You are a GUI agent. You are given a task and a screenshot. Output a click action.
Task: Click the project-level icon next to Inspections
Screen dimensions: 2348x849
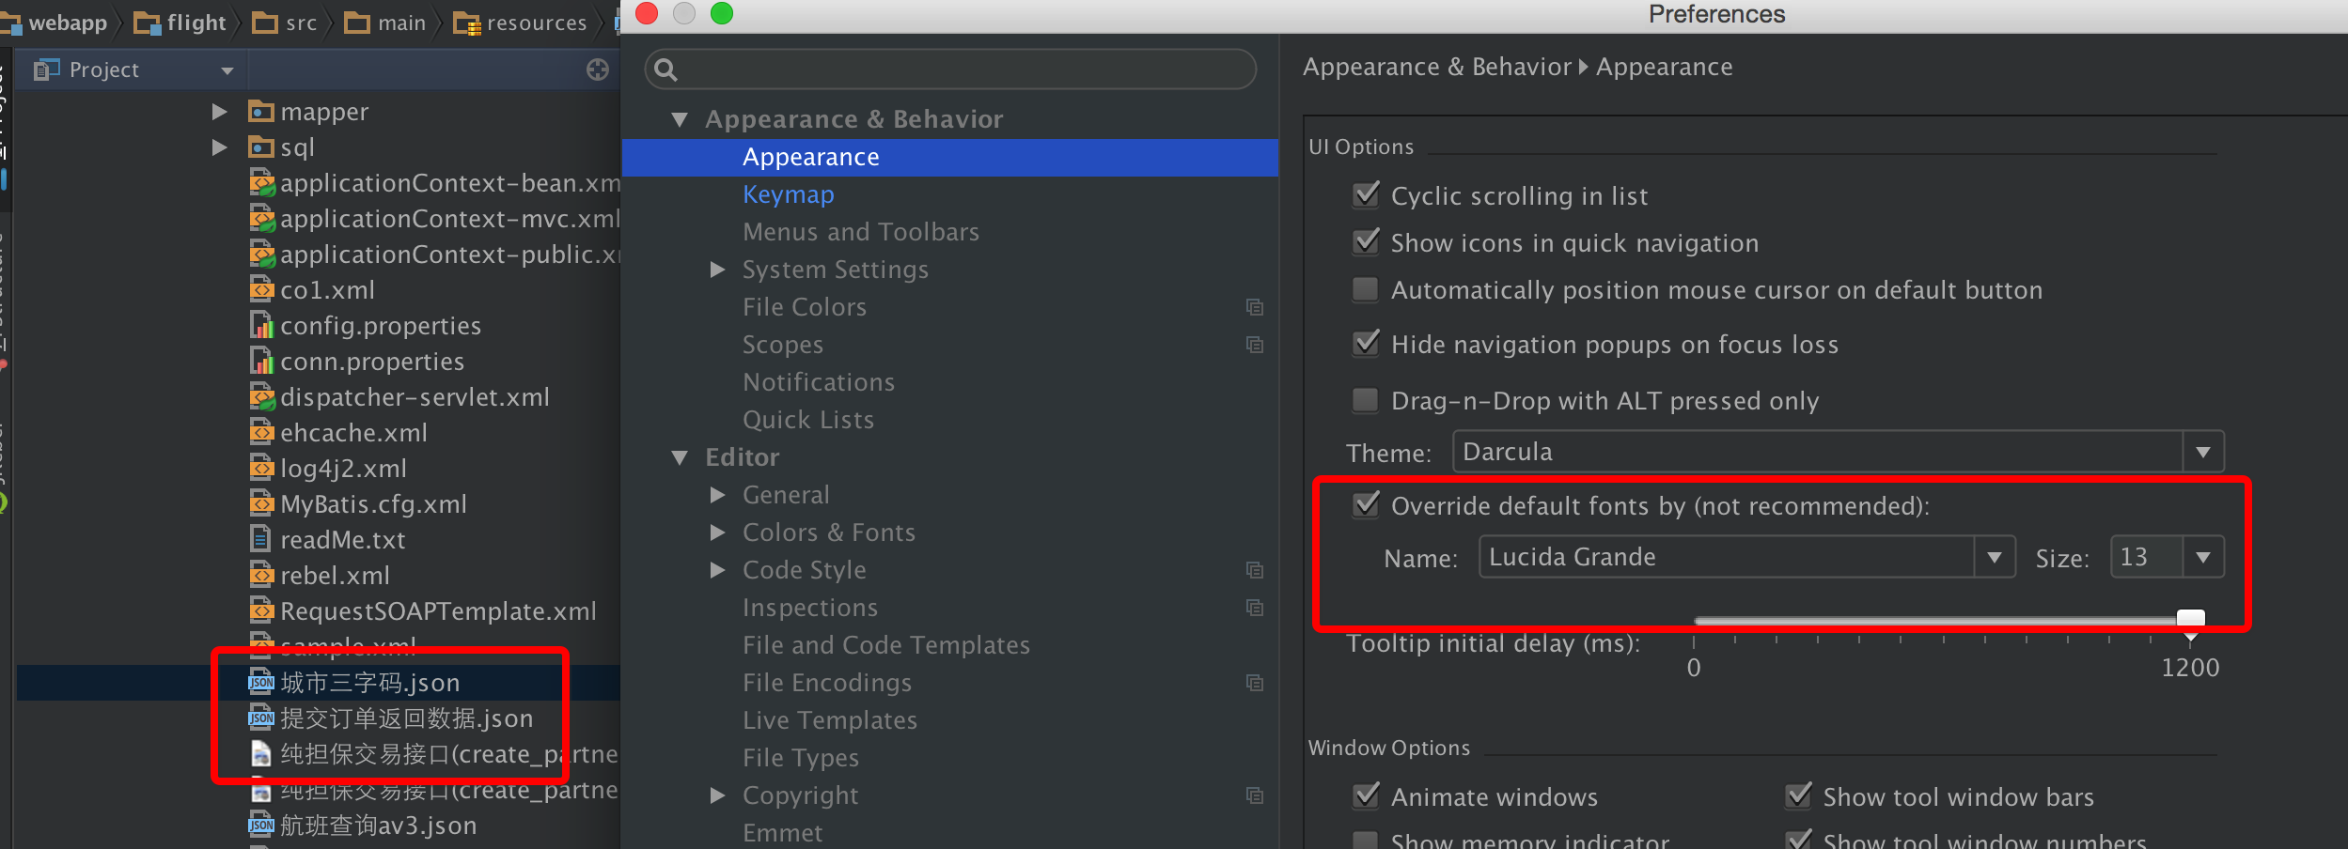[1255, 608]
